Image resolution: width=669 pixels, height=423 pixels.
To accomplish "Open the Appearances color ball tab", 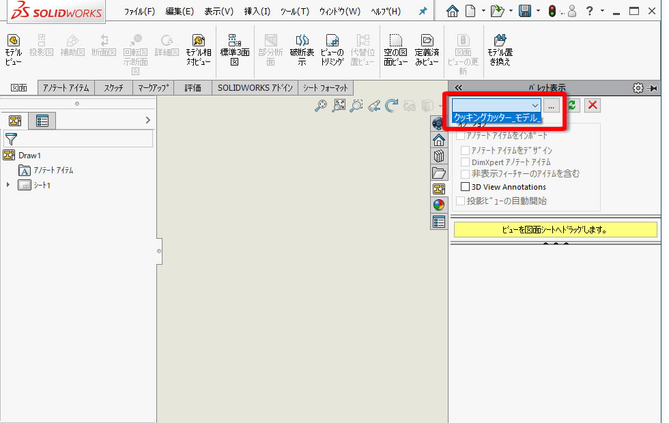I will [438, 205].
